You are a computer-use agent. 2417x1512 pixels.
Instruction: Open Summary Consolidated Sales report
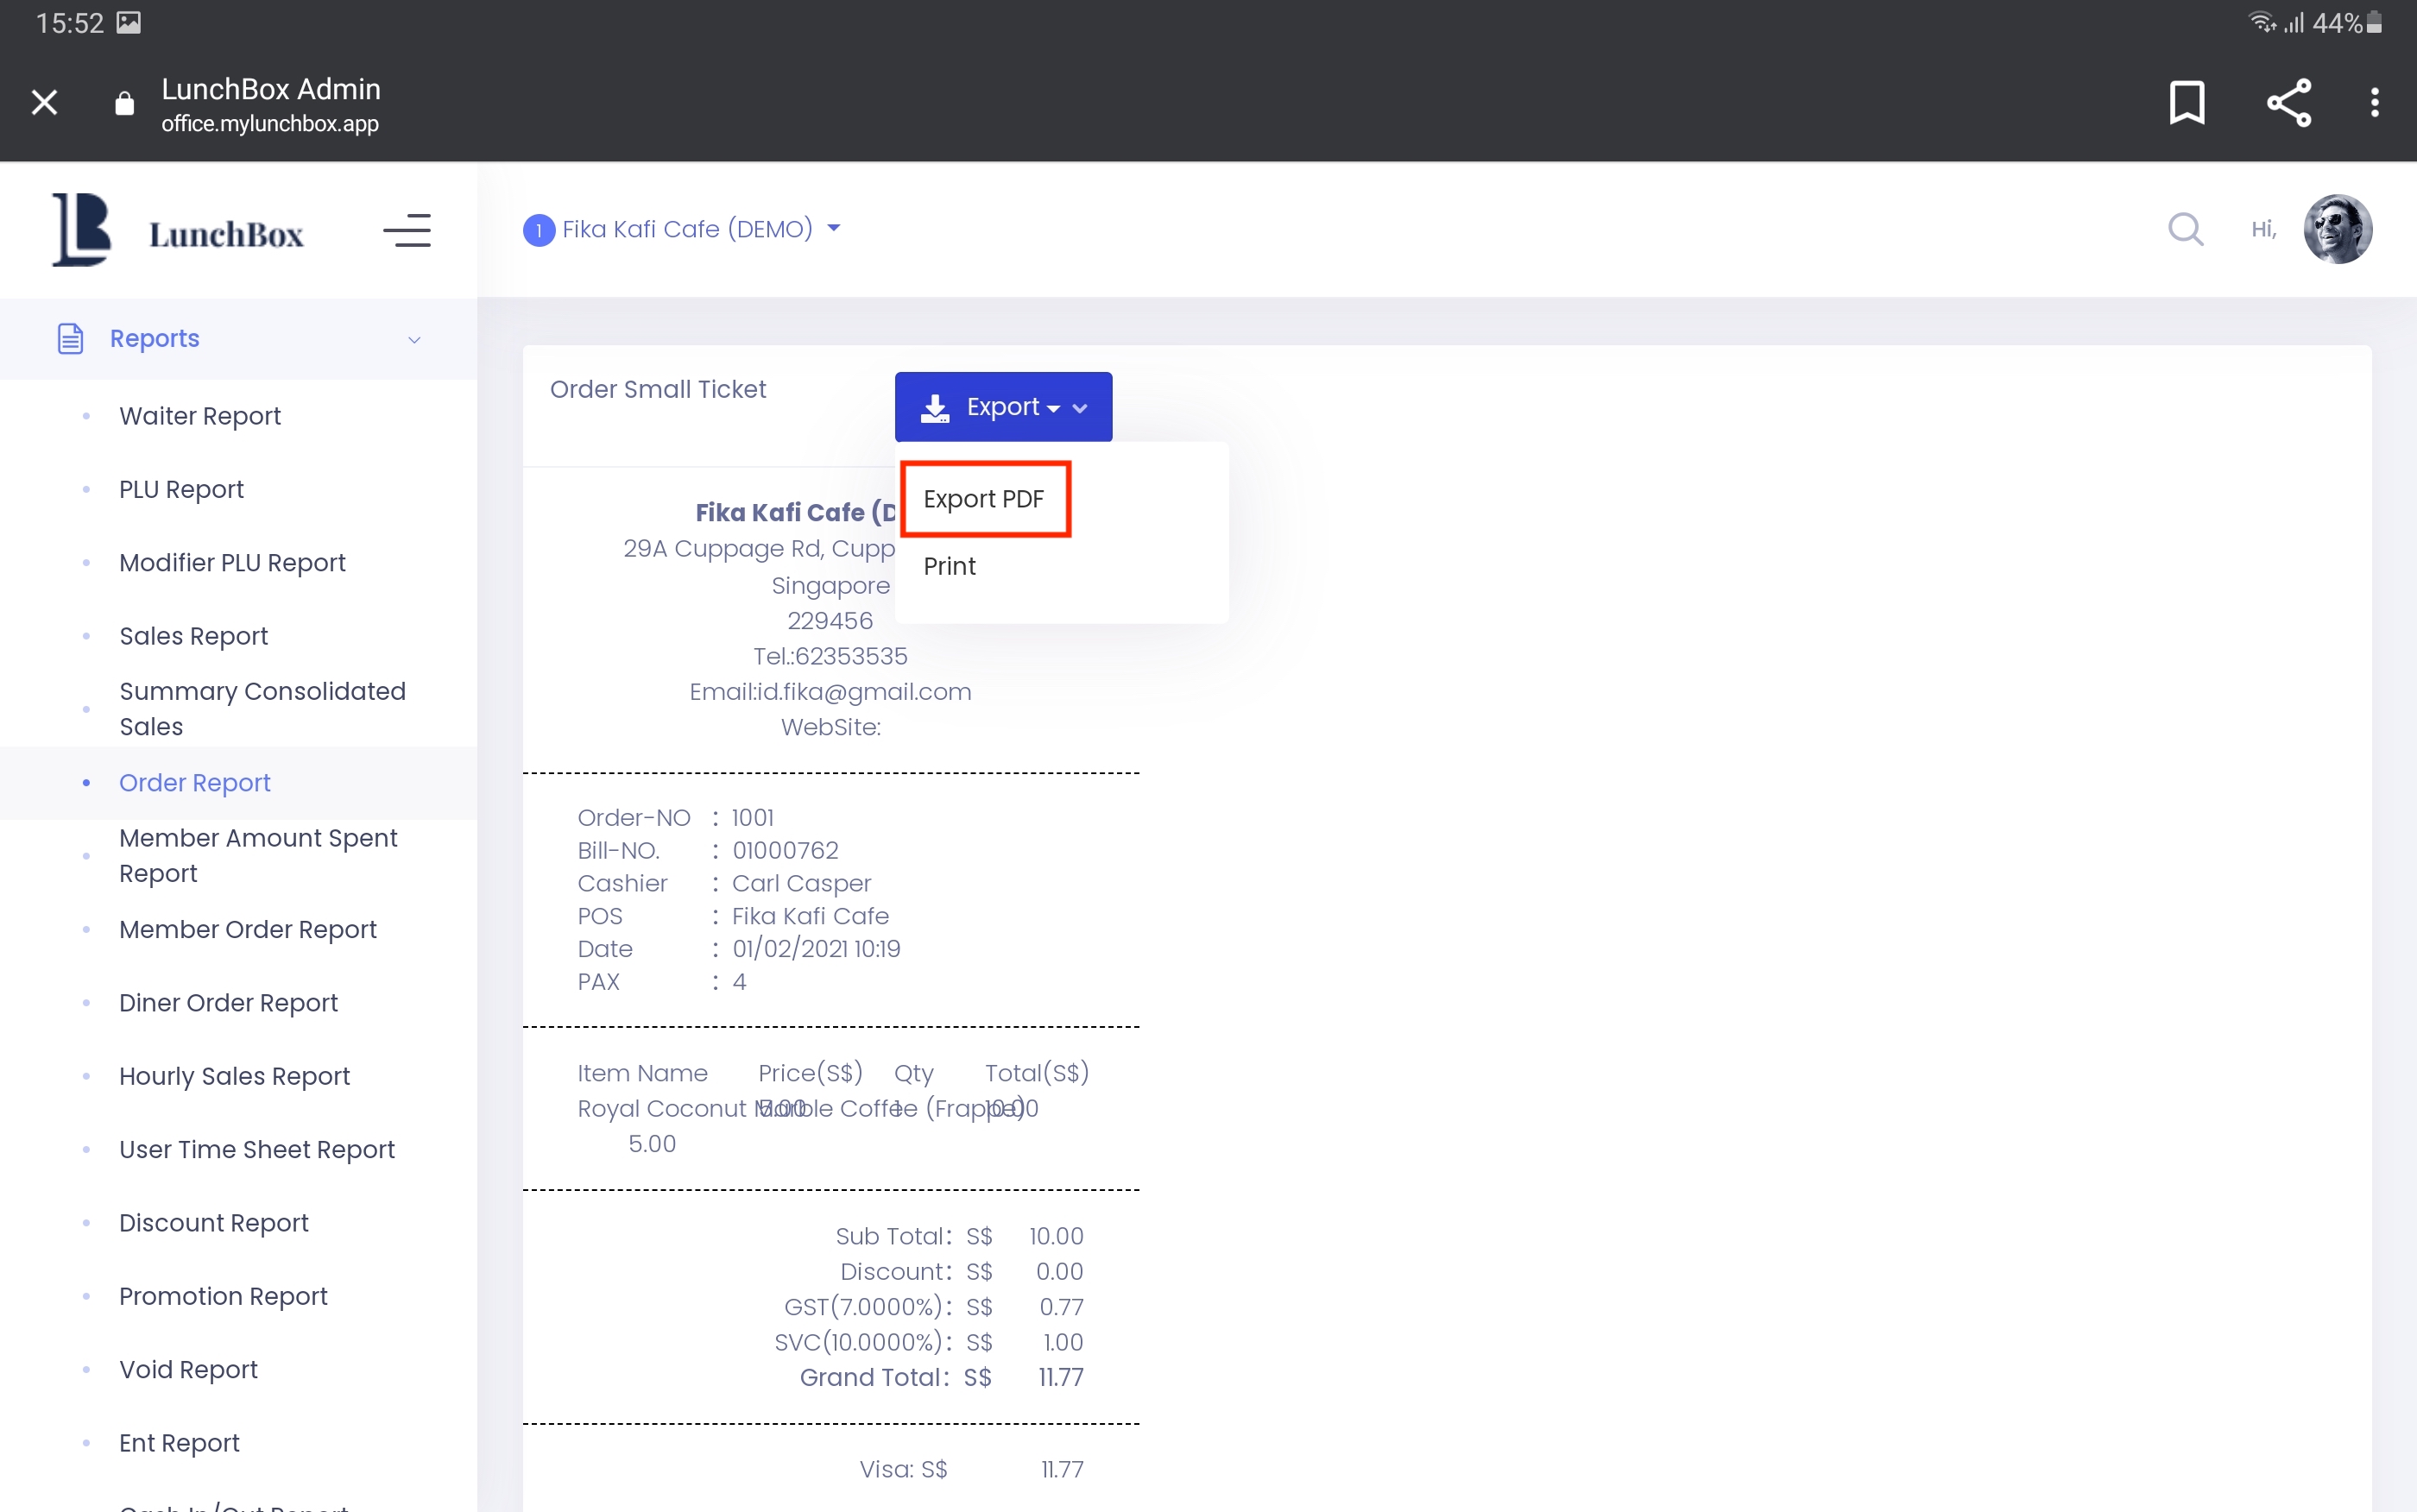[262, 708]
